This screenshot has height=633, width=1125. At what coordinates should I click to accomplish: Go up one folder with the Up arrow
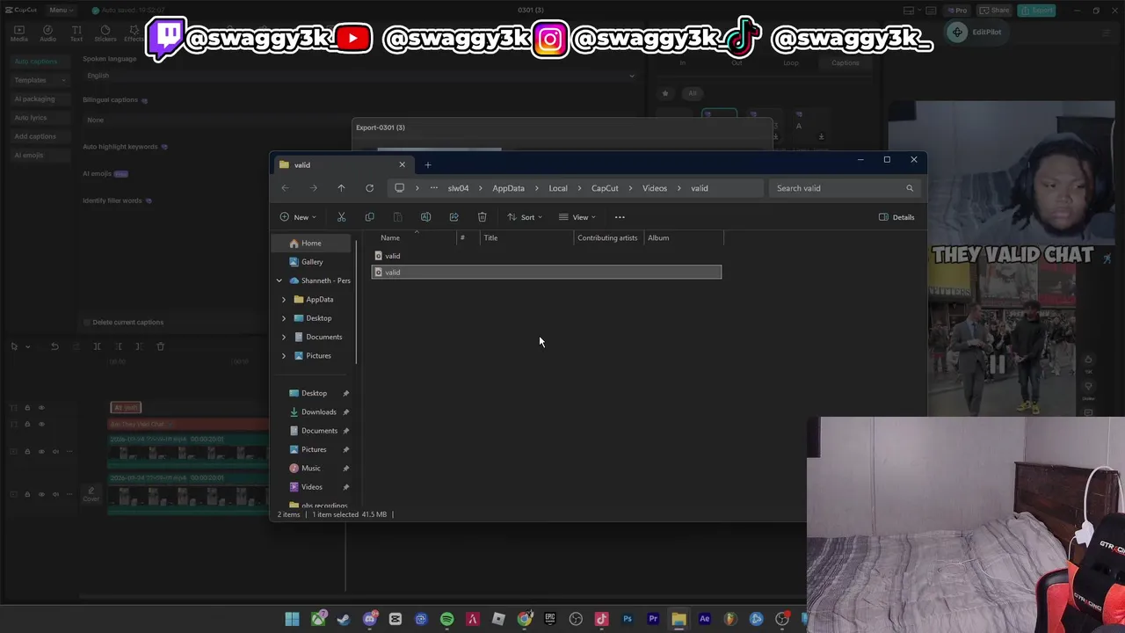(341, 188)
